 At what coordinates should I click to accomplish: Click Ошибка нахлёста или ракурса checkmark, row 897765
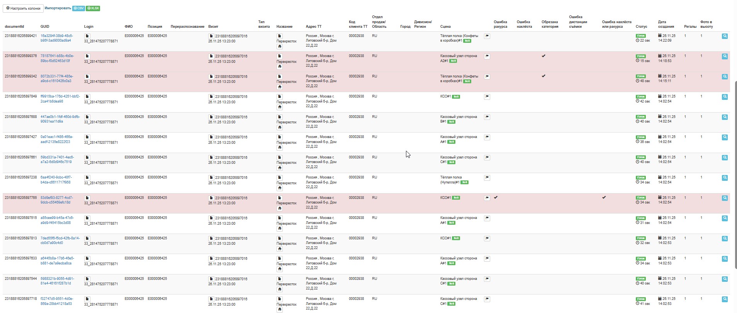[x=604, y=197]
